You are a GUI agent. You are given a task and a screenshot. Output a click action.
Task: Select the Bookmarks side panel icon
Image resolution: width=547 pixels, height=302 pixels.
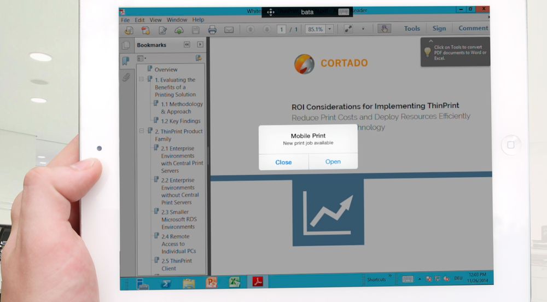(126, 61)
